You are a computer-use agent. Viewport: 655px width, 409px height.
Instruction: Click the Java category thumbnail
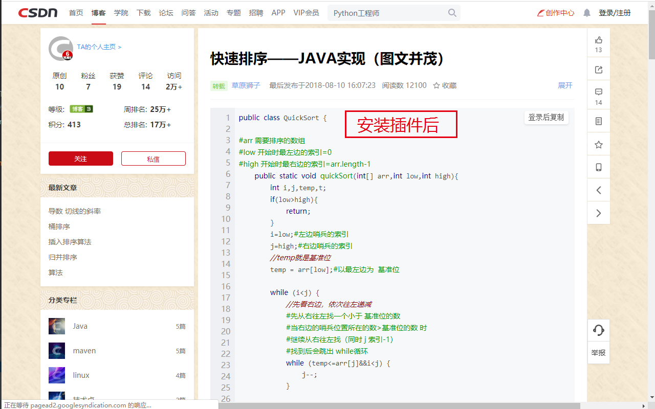(x=57, y=326)
